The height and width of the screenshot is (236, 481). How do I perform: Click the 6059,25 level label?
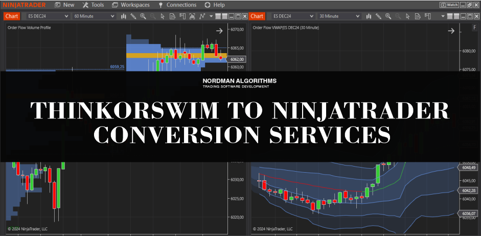pyautogui.click(x=117, y=66)
